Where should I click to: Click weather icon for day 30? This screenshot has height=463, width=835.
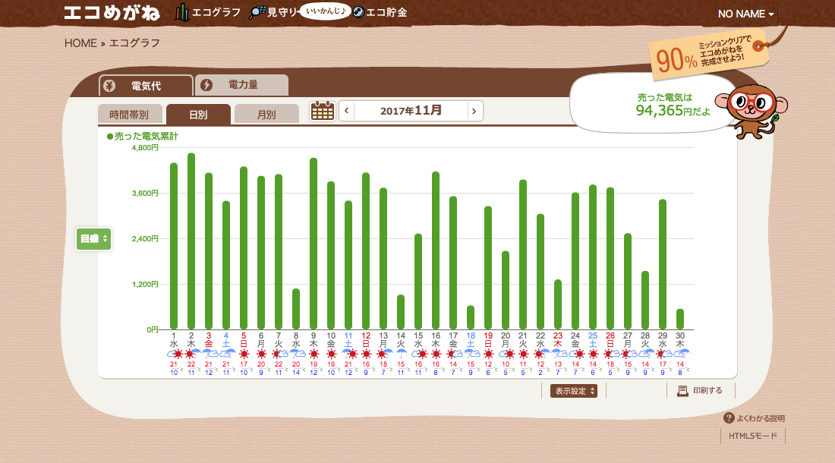(x=681, y=354)
